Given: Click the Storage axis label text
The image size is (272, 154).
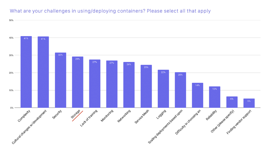Looking at the screenshot, I should coord(76,114).
